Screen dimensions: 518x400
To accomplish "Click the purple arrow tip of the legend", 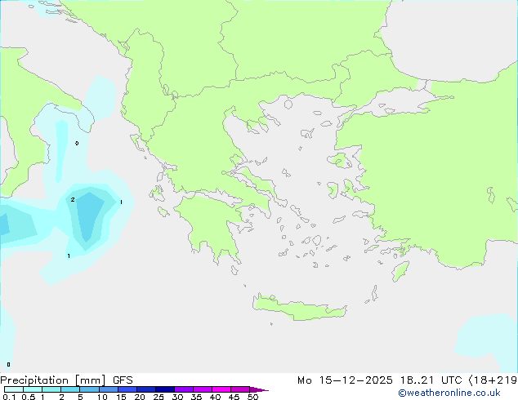I will coord(259,389).
